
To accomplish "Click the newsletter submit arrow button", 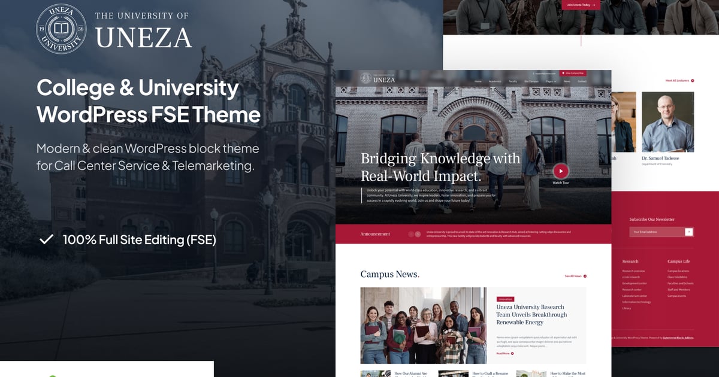I will (689, 232).
